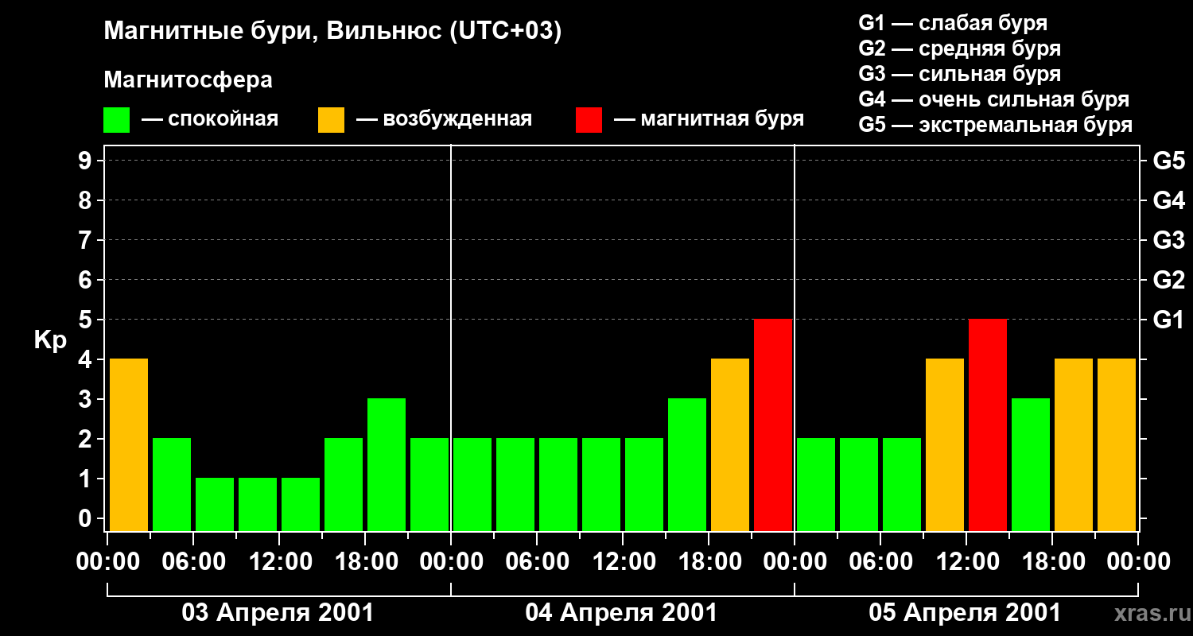Viewport: 1193px width, 636px height.
Task: Click '18:00' time label under 04 Апреля
Action: pyautogui.click(x=709, y=561)
